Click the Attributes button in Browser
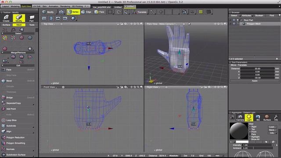The width and height of the screenshot is (281, 158). point(246,16)
